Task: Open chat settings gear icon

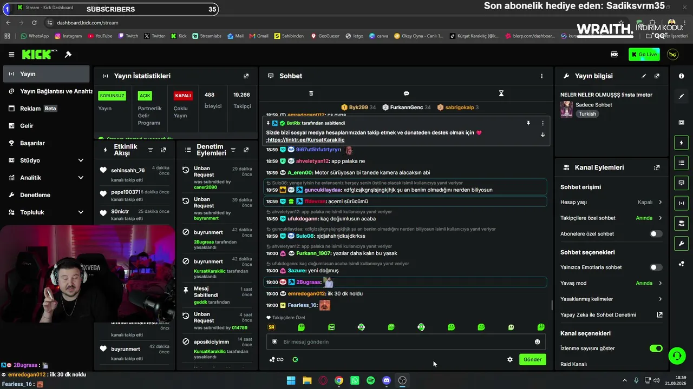Action: [509, 360]
